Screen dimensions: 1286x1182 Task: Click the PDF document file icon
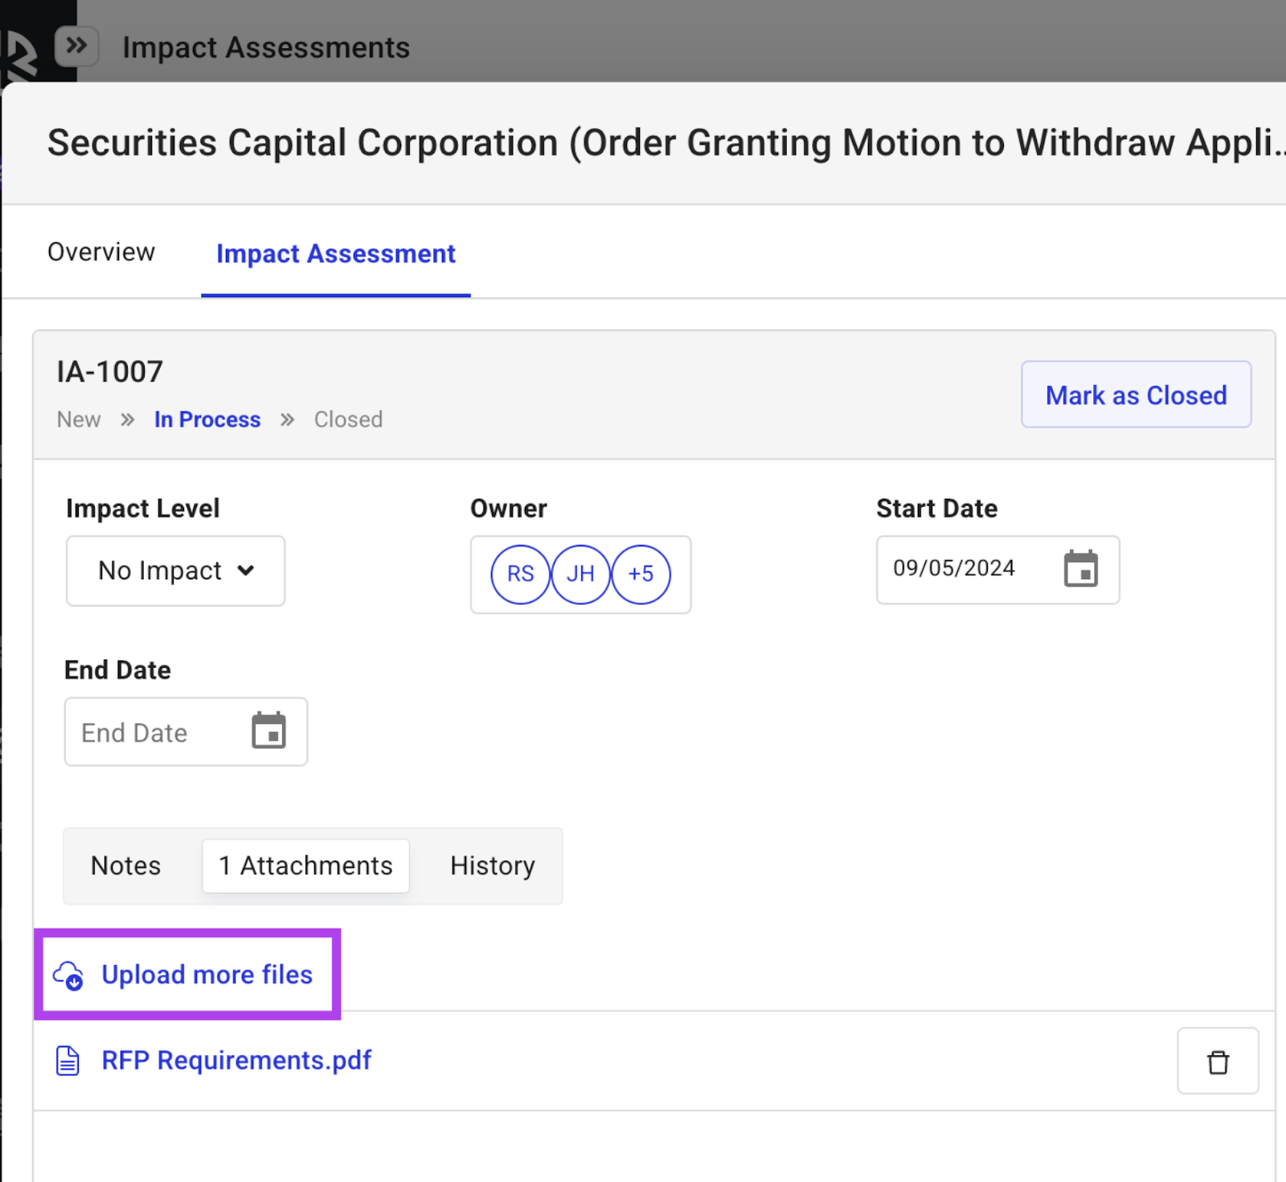(68, 1061)
